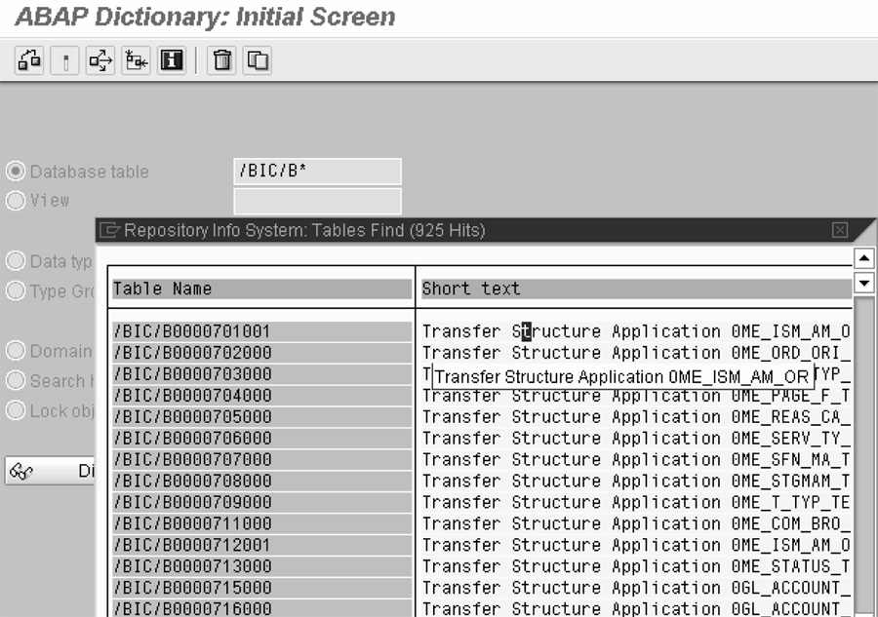The width and height of the screenshot is (878, 617).
Task: Click the Table Name column header
Action: point(262,289)
